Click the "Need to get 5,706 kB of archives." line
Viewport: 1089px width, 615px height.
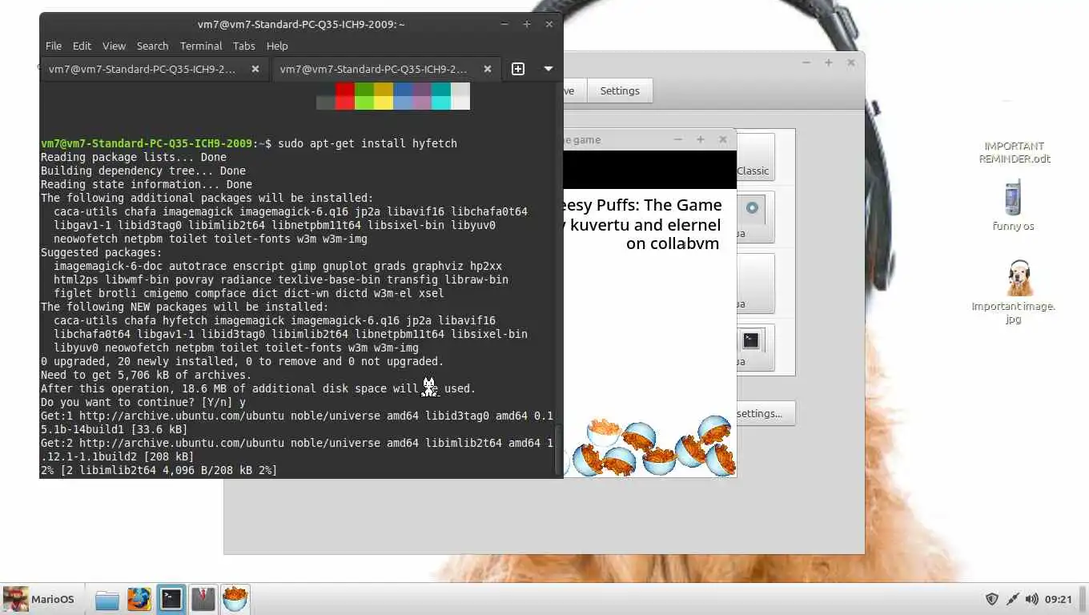[x=147, y=375]
